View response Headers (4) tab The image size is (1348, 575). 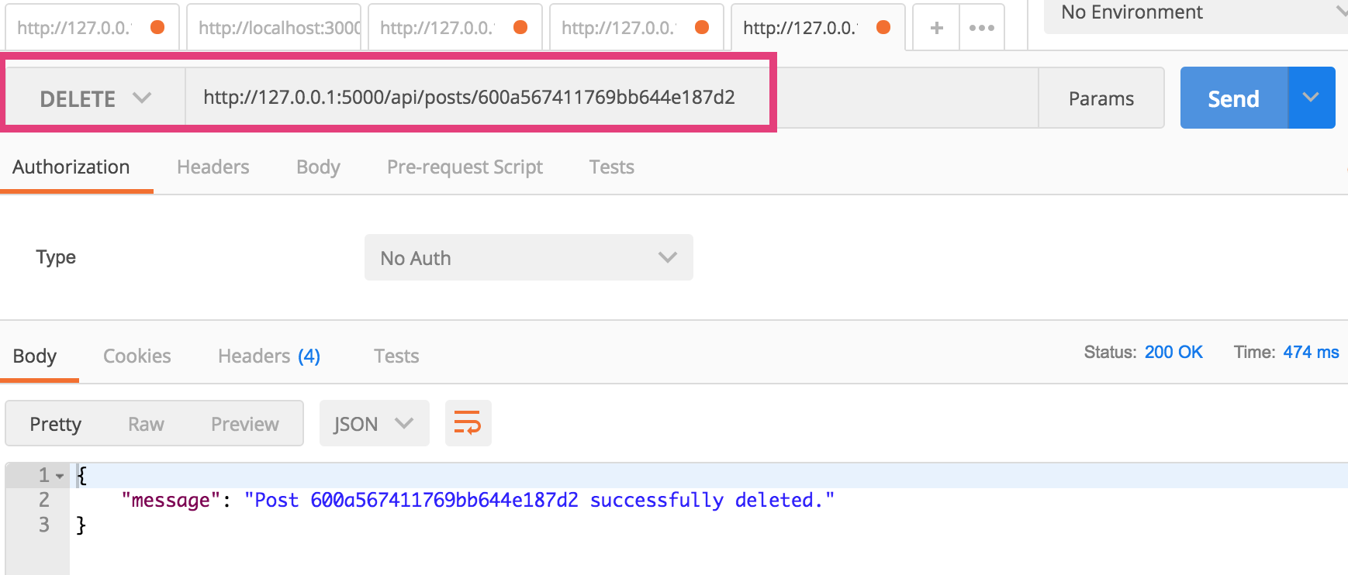pyautogui.click(x=268, y=356)
